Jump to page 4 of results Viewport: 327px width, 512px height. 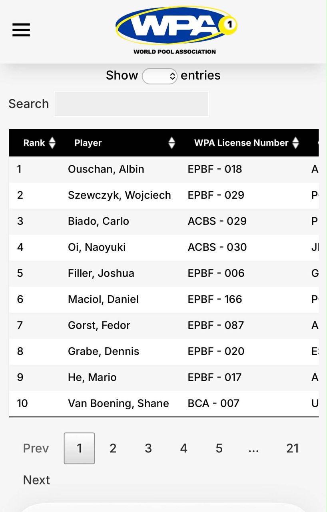tap(183, 448)
